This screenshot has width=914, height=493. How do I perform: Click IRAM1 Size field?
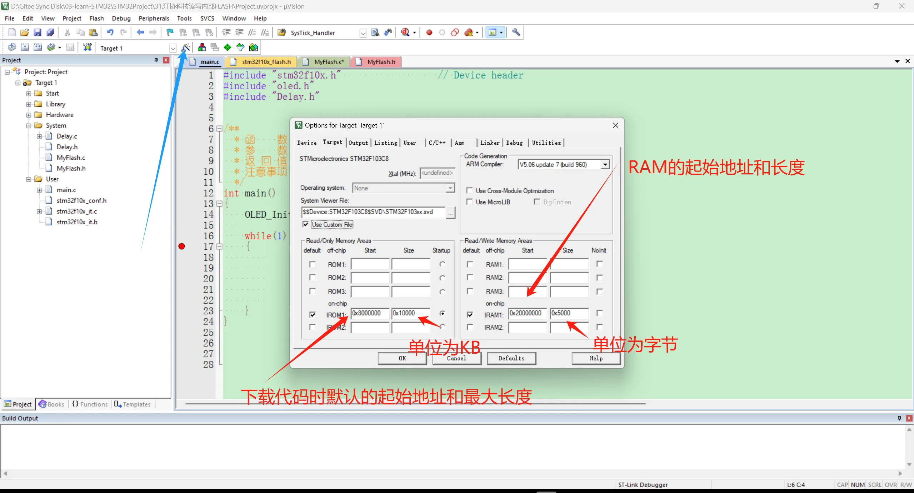click(x=569, y=313)
